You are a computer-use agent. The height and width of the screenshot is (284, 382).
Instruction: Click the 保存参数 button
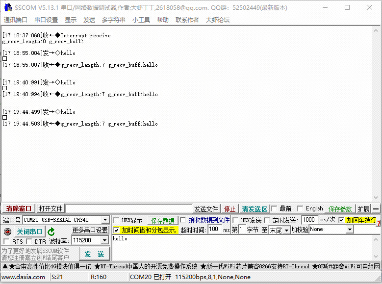click(340, 209)
